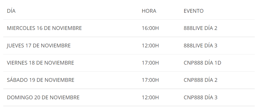Click the word NOVIEMBRE in Domingo row
Screen dimensions: 262x110
[x=65, y=97]
